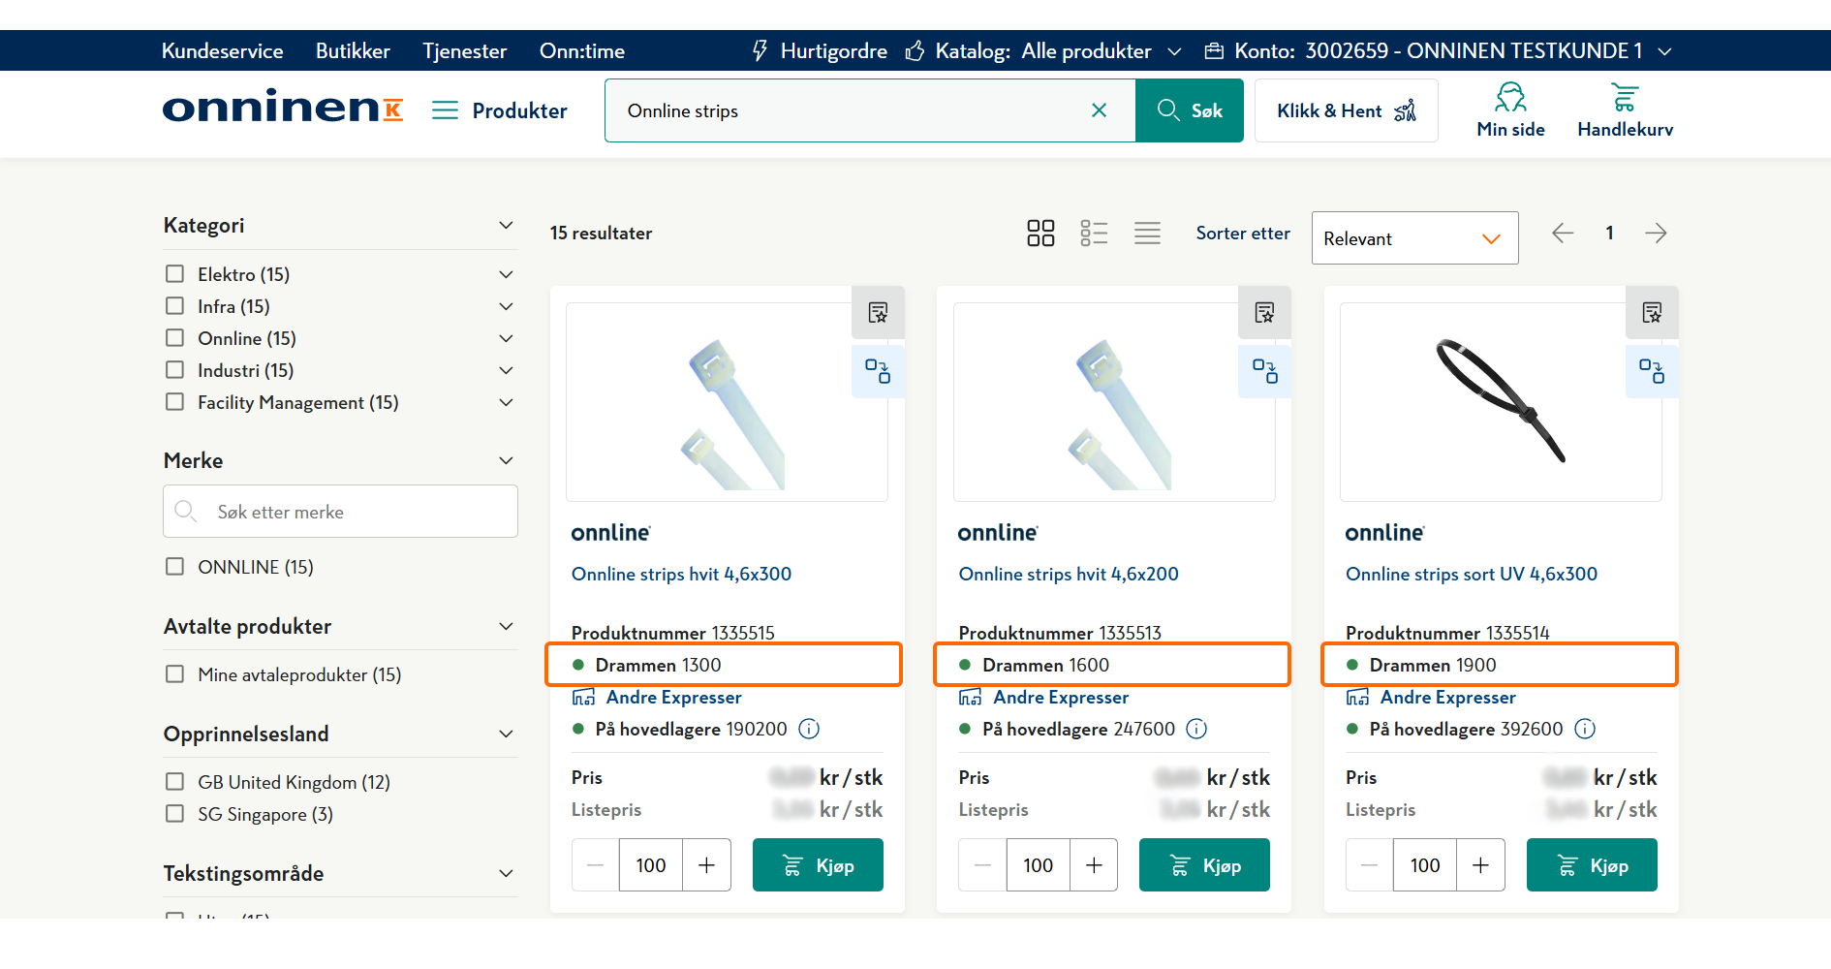This screenshot has height=969, width=1831.
Task: Open Onnline strips sort UV 4,6x300 link
Action: coord(1472,574)
